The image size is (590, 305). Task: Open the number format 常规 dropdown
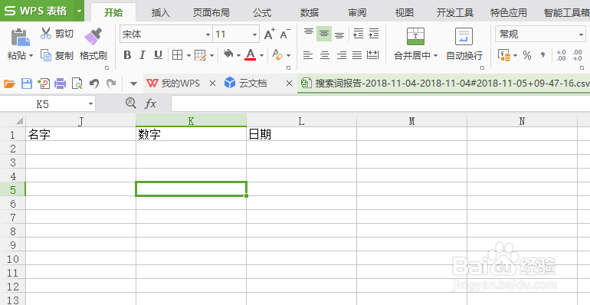pyautogui.click(x=582, y=34)
